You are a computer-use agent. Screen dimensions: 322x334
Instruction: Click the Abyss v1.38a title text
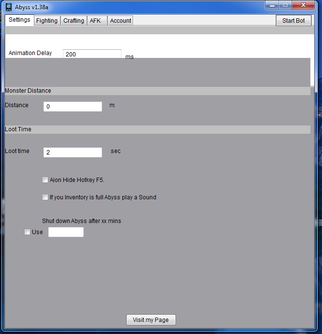pyautogui.click(x=31, y=7)
